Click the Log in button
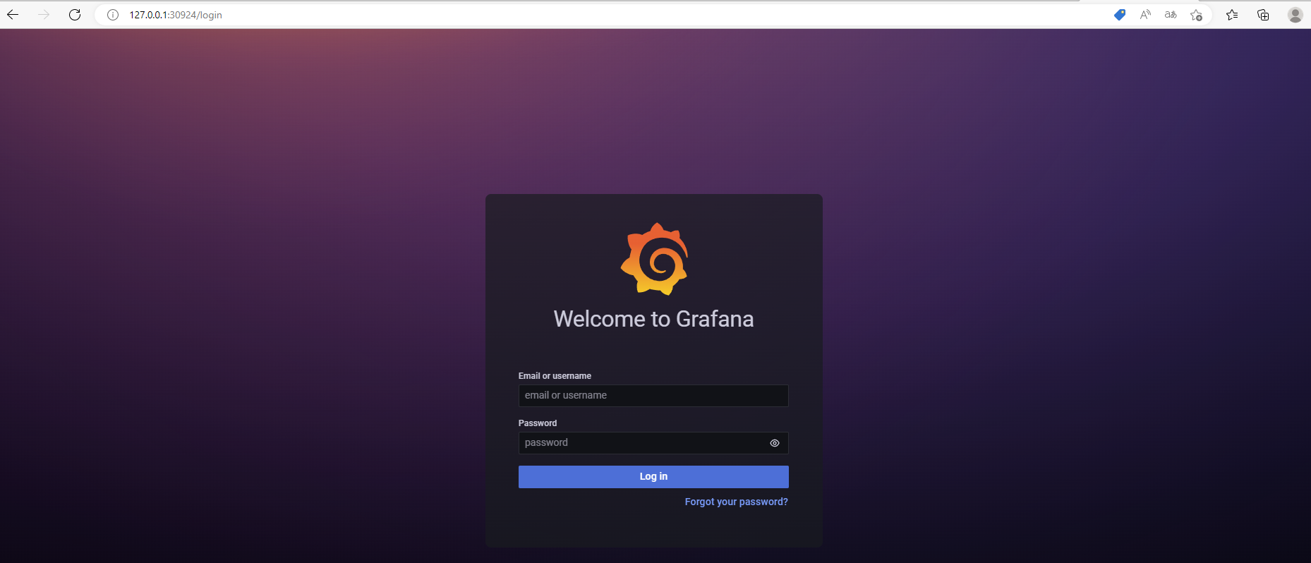The image size is (1311, 563). pos(653,477)
